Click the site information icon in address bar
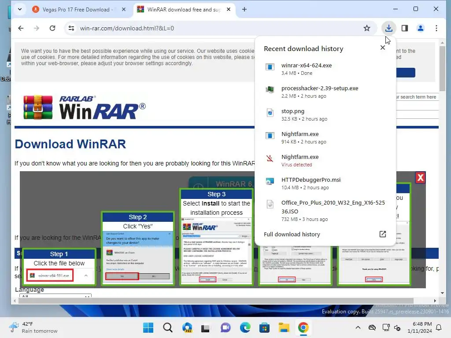Screen dimensions: 451x338 point(71,28)
